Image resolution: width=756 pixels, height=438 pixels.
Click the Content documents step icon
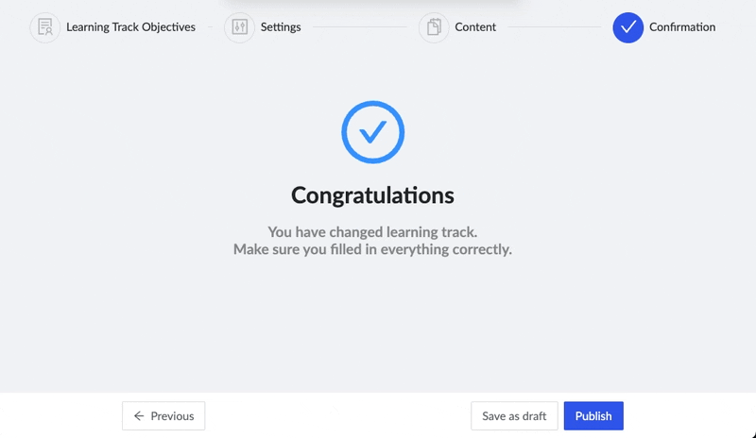pyautogui.click(x=434, y=27)
